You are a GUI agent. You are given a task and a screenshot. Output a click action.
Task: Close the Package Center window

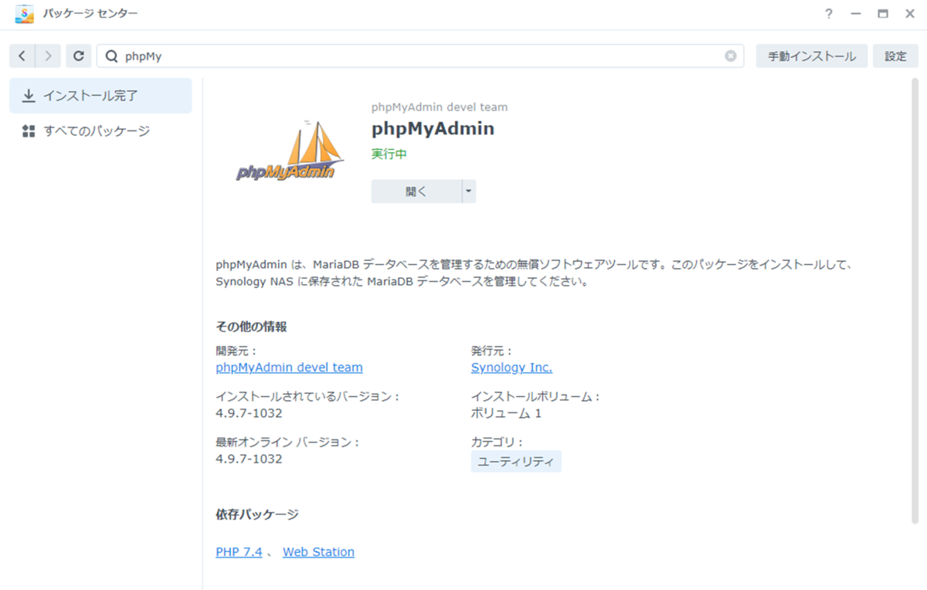909,14
